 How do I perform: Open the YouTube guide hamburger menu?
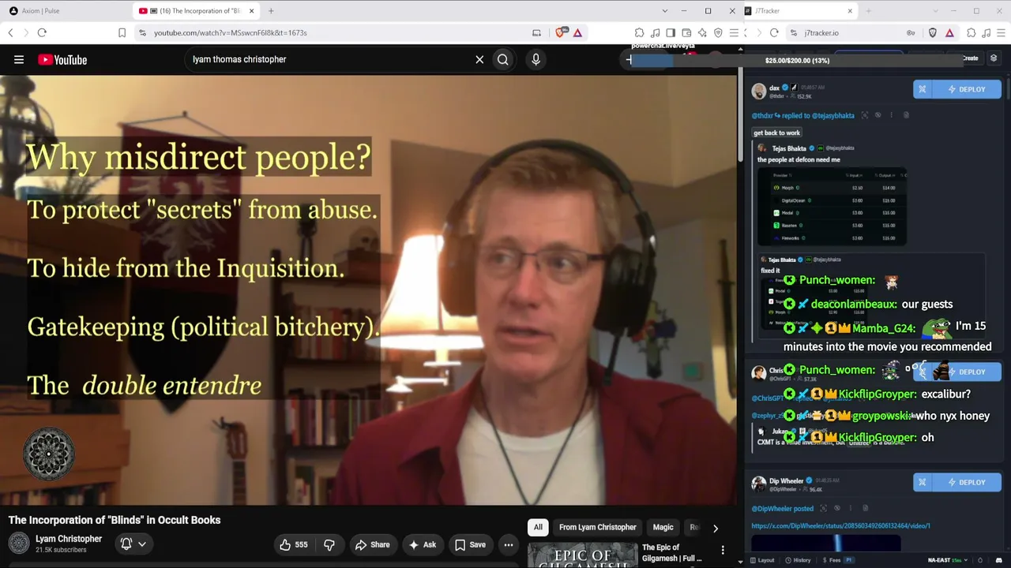click(19, 59)
